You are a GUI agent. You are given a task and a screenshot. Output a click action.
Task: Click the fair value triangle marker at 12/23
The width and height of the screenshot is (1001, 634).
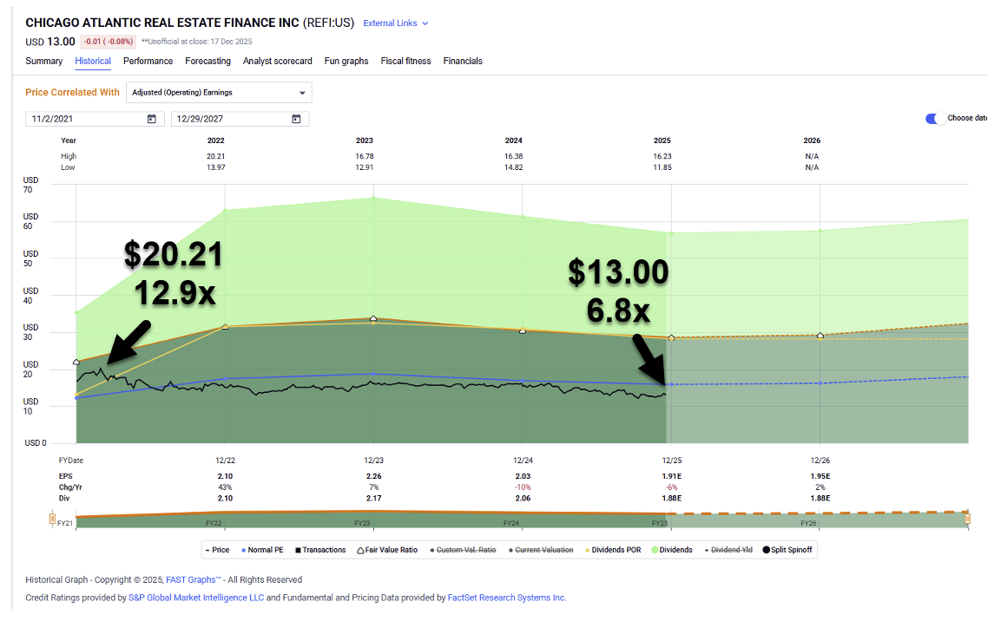click(x=373, y=319)
